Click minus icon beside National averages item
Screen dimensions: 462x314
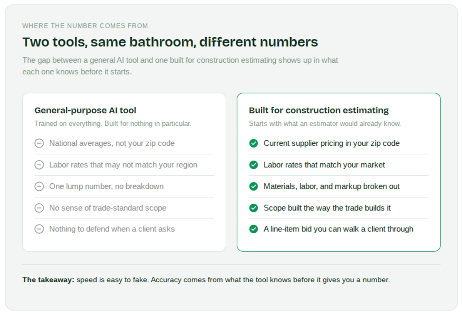[x=39, y=143]
